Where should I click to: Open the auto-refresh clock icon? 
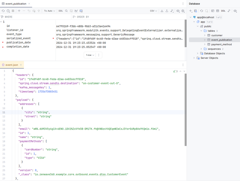point(8,11)
